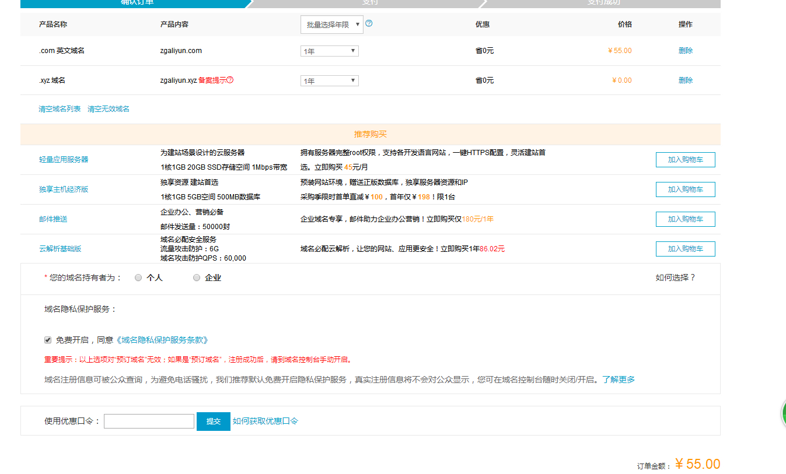
Task: Click 清空域名列表 to clear the domain list
Action: (x=58, y=108)
